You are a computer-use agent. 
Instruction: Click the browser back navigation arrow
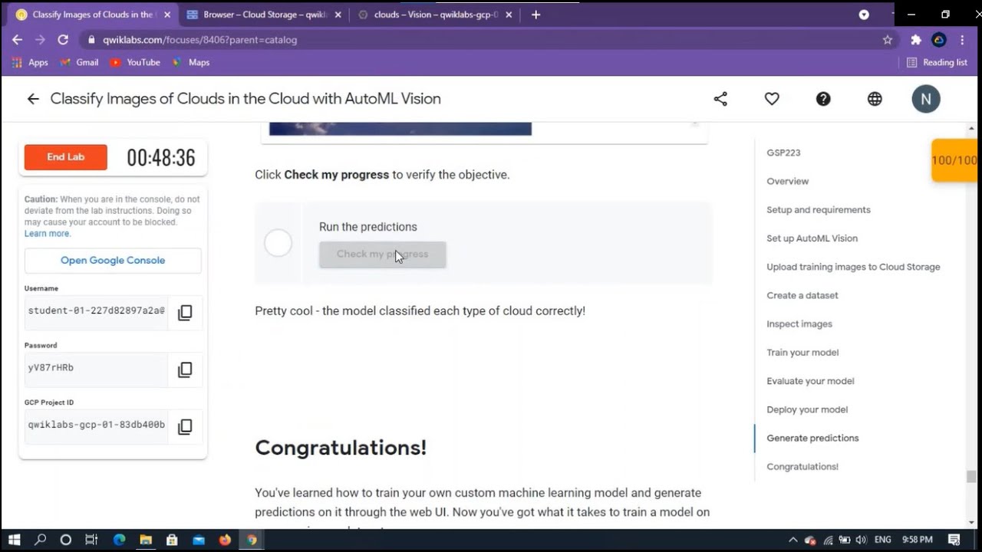[x=17, y=40]
